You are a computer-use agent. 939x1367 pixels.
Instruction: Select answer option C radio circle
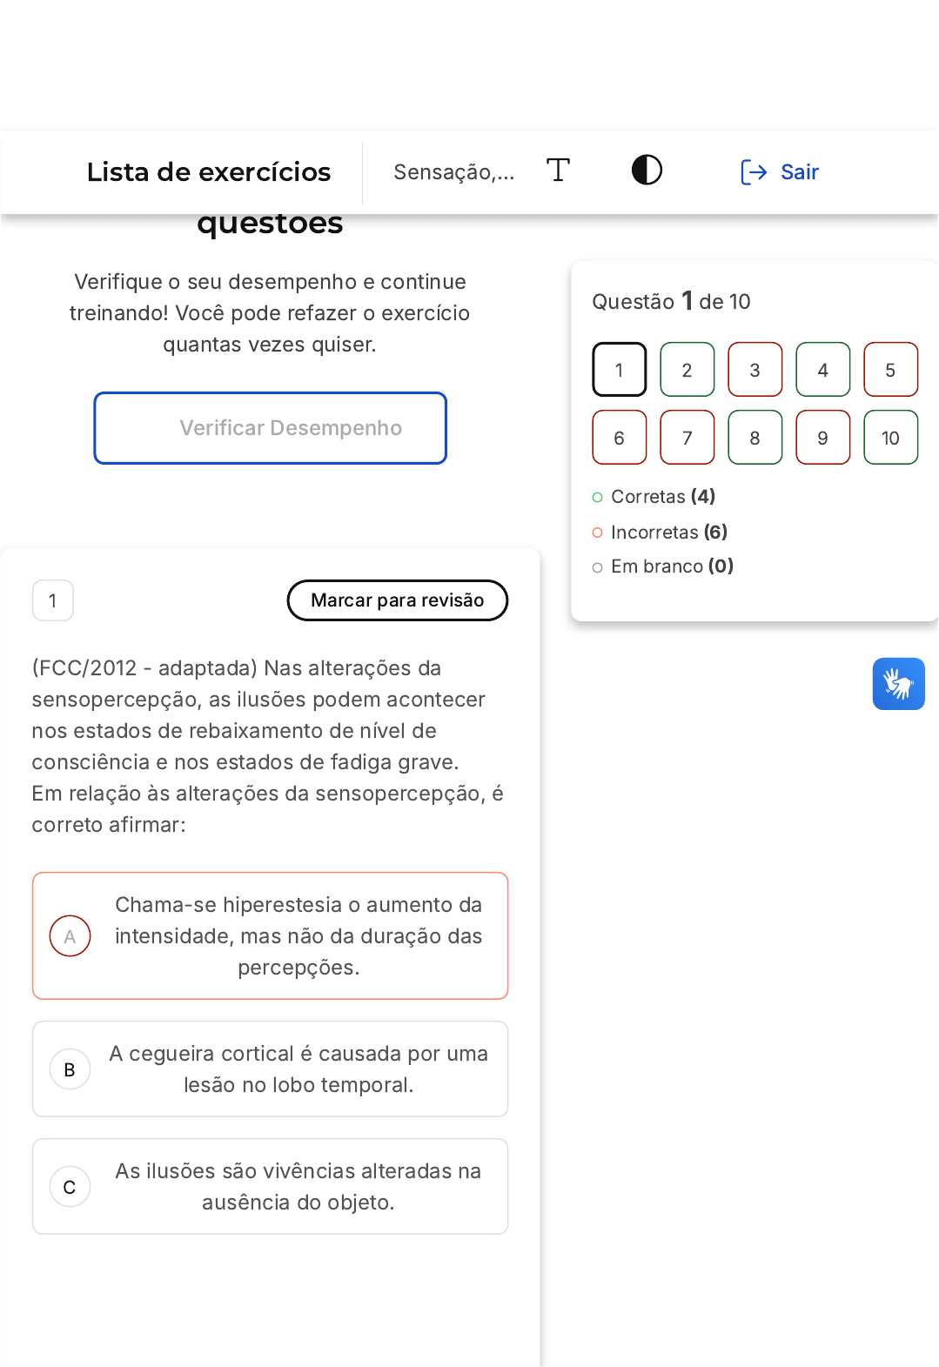click(70, 1187)
